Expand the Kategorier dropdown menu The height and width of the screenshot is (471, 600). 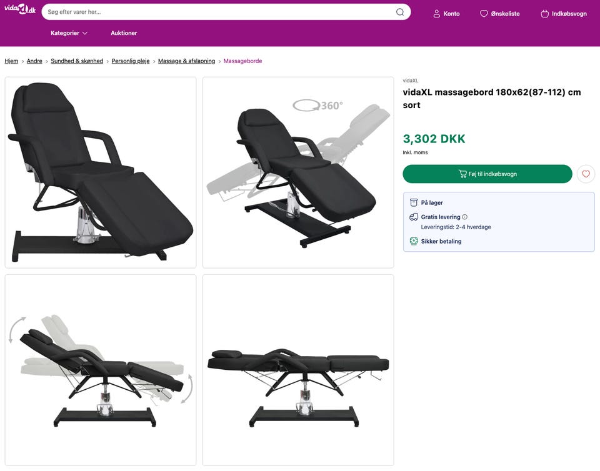click(x=69, y=33)
